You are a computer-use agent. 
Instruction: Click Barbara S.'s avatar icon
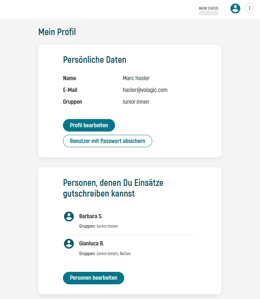pyautogui.click(x=69, y=216)
